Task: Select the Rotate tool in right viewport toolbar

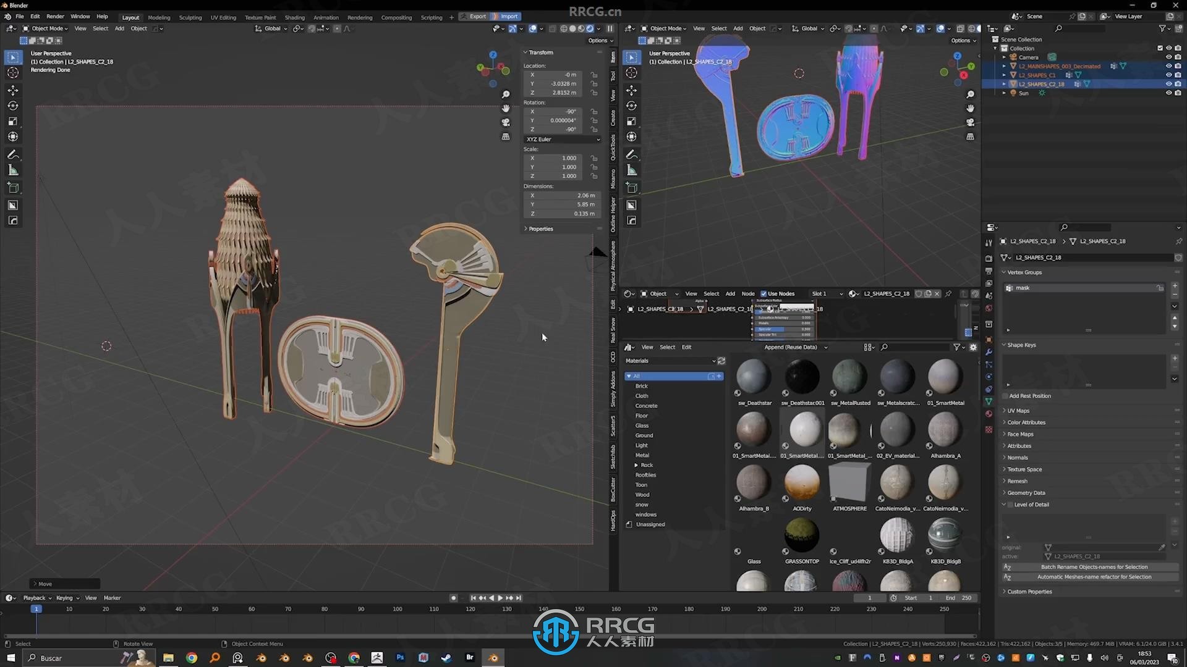Action: point(631,106)
